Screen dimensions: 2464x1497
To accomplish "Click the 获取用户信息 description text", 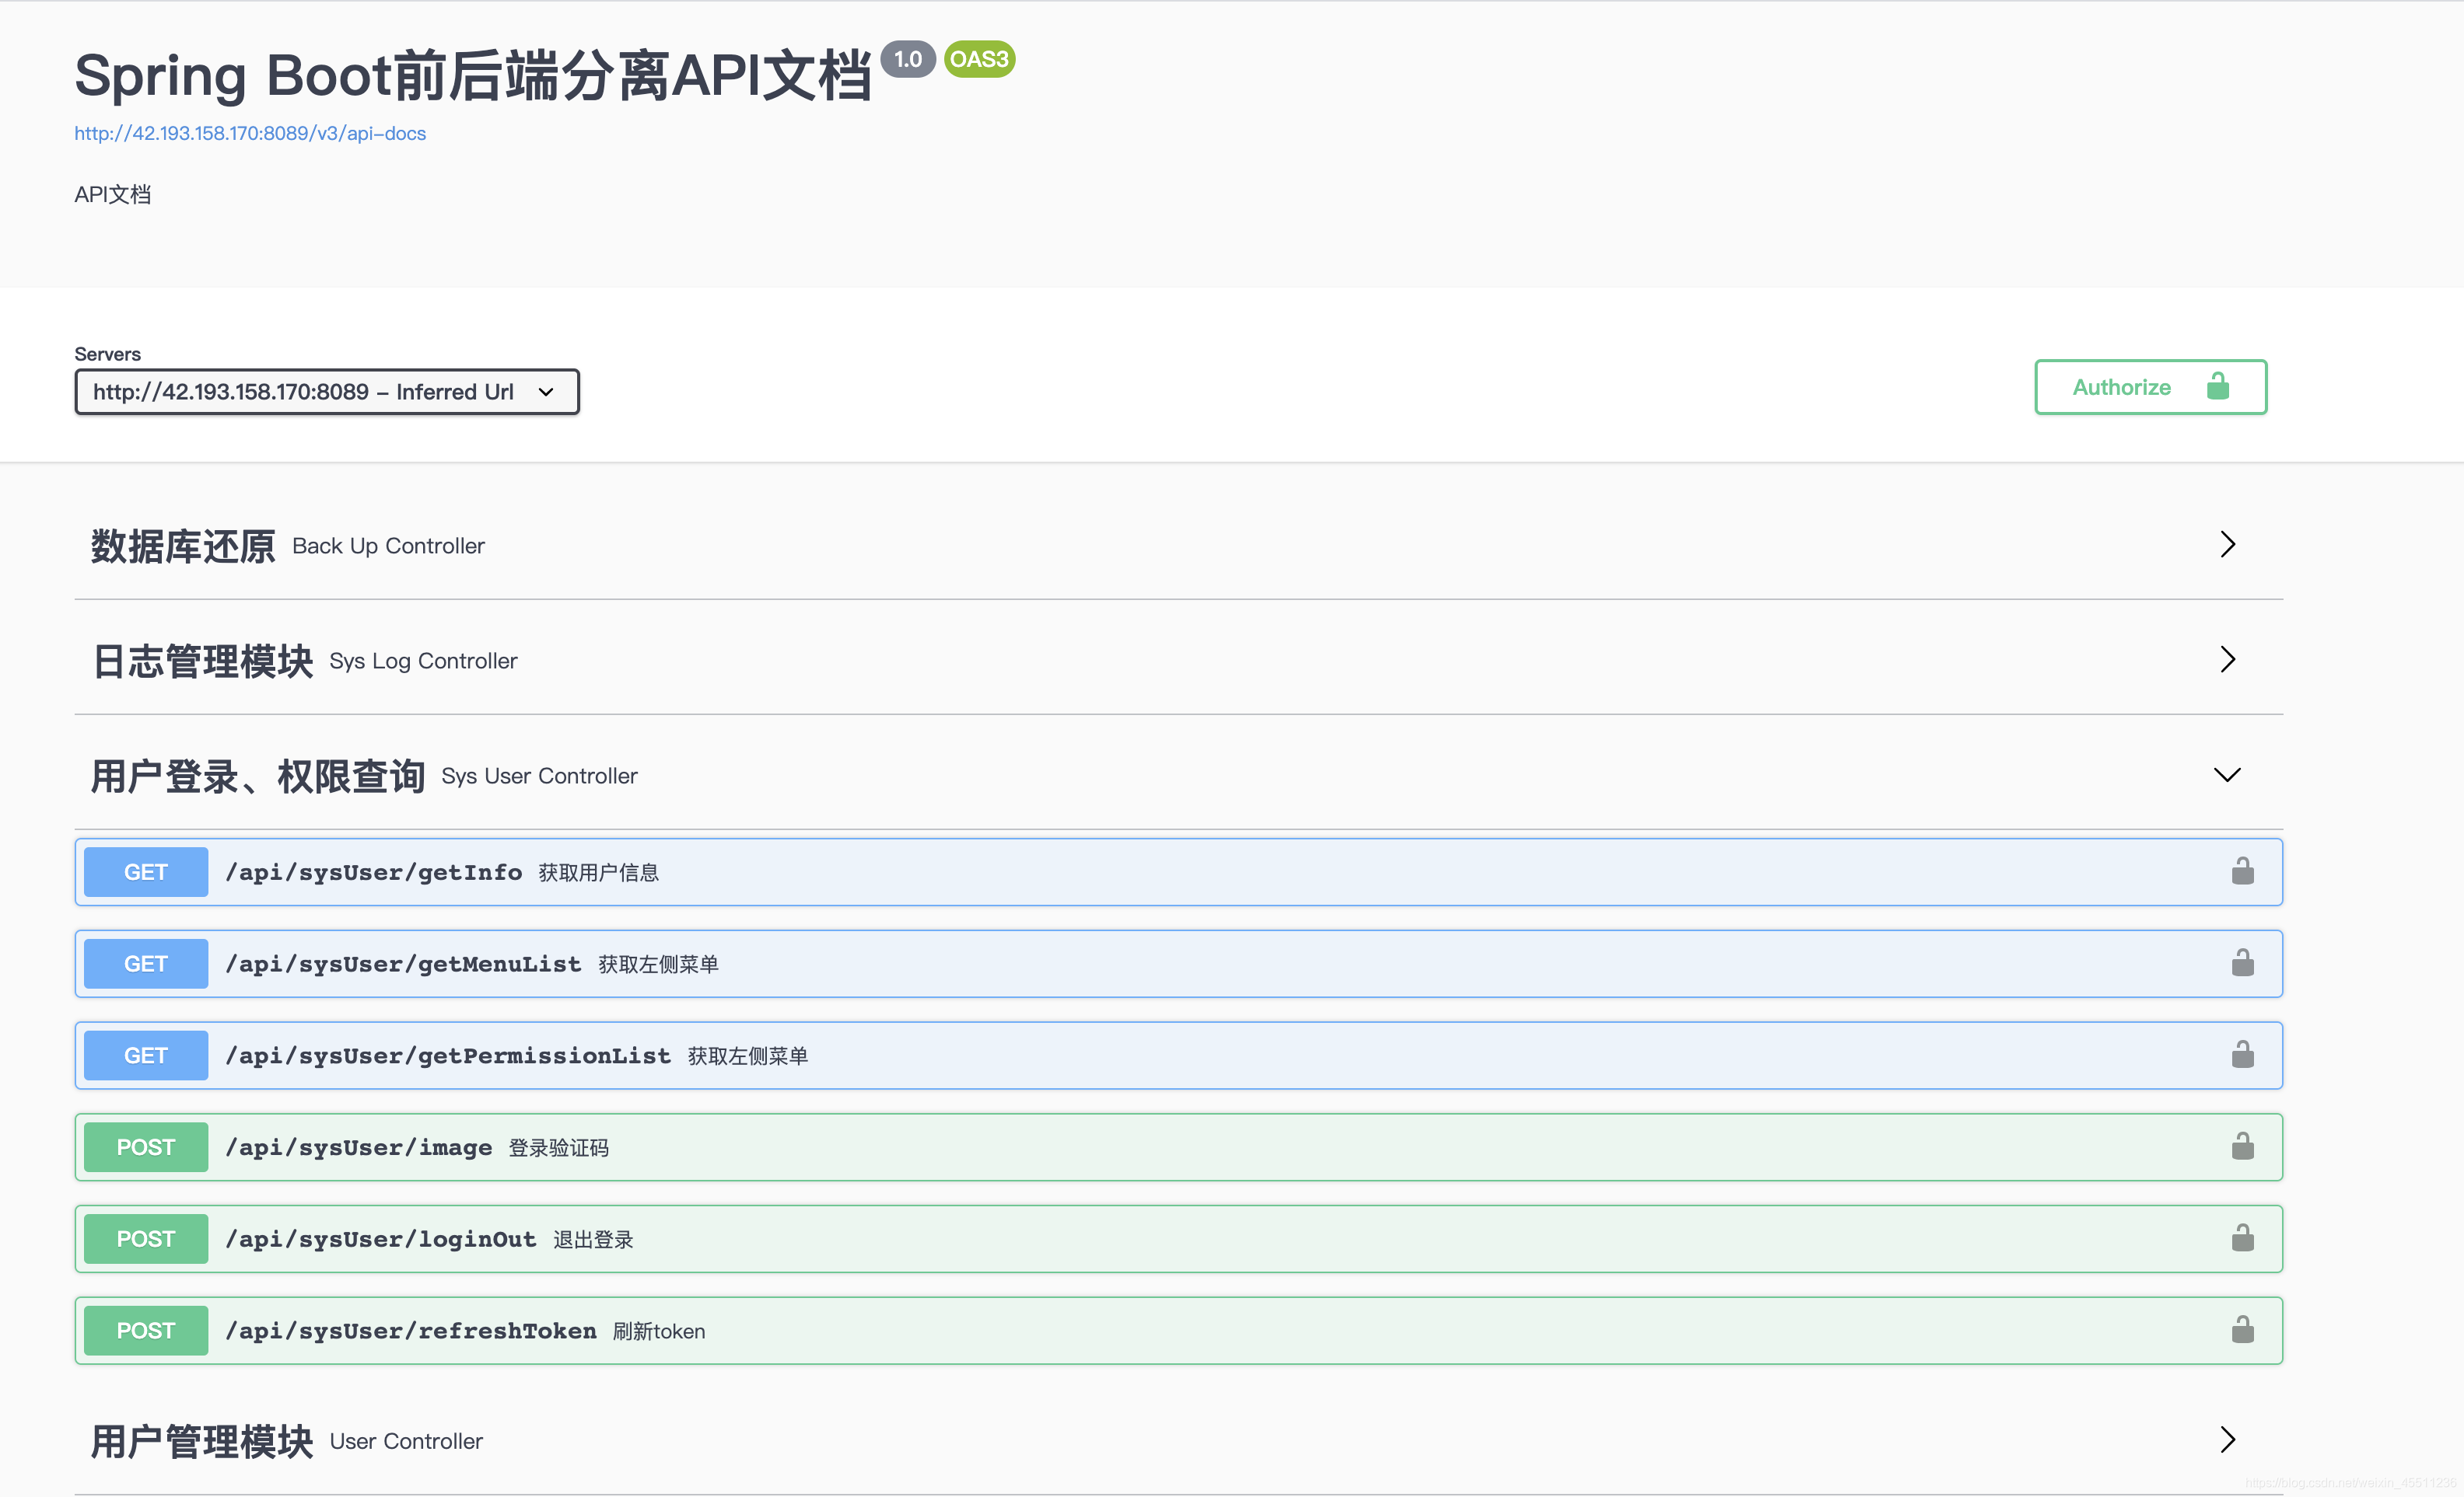I will pos(599,872).
